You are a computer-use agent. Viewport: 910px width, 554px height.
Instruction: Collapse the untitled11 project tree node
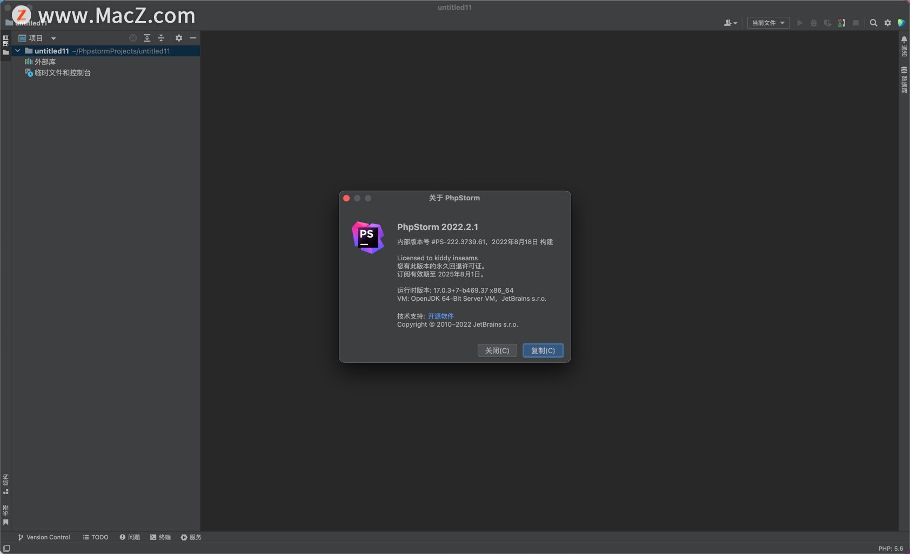tap(18, 51)
